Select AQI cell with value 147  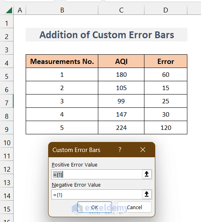tap(121, 114)
